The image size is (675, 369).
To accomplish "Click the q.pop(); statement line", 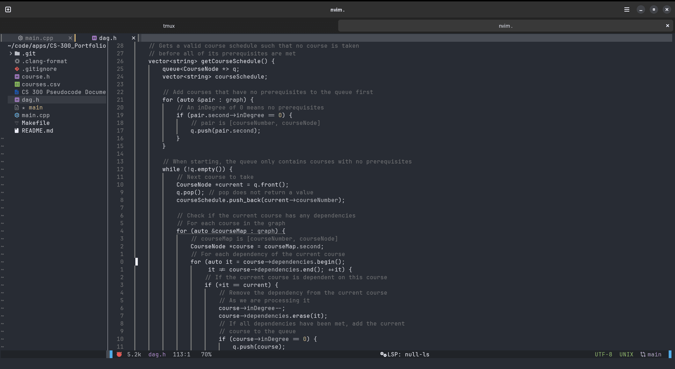I will (190, 192).
